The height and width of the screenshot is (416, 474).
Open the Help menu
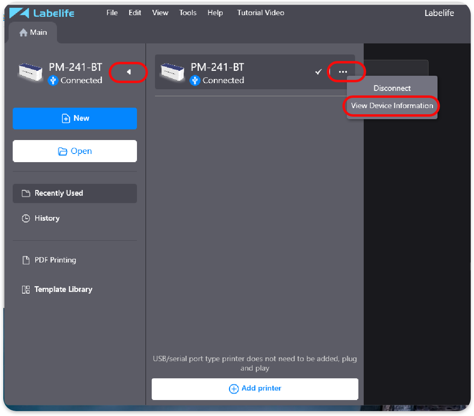[215, 13]
